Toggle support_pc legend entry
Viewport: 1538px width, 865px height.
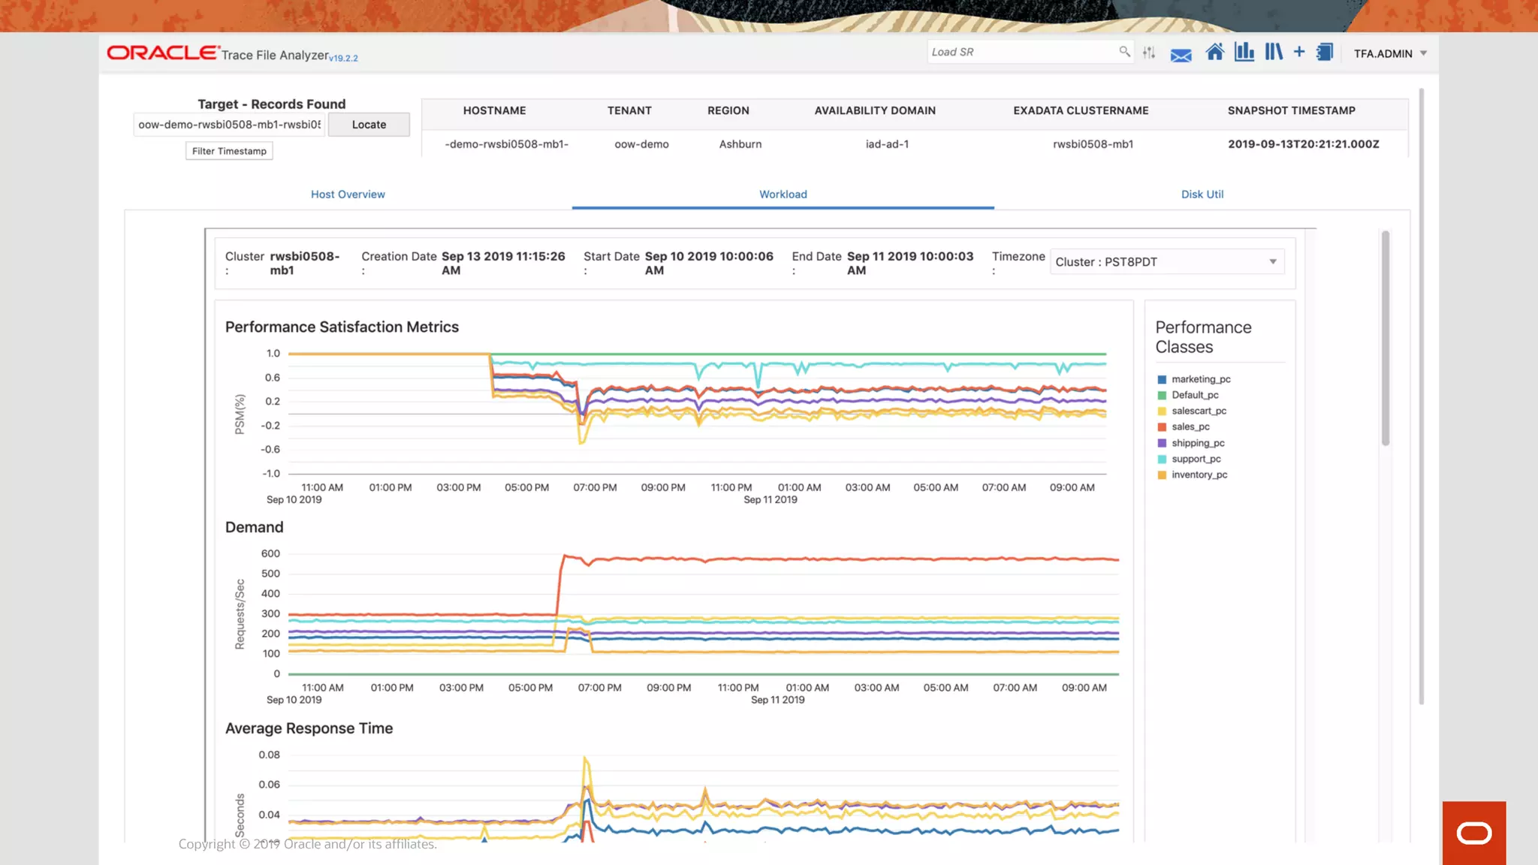(1196, 459)
